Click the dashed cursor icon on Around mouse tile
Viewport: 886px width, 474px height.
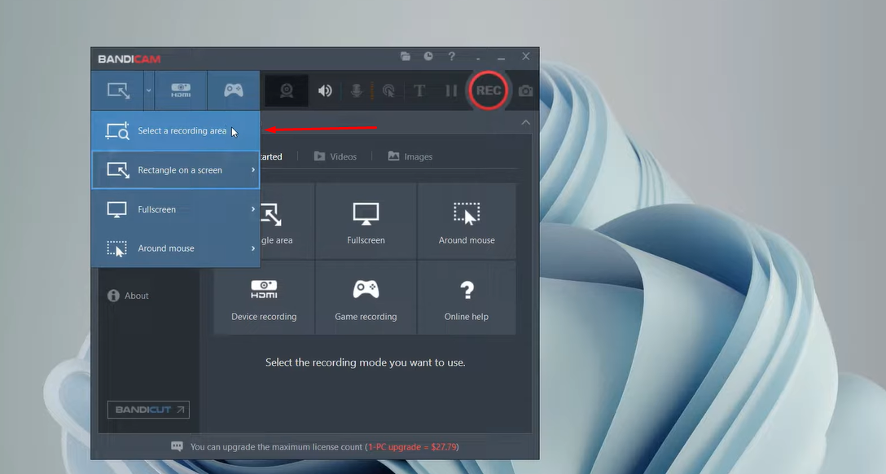[467, 214]
